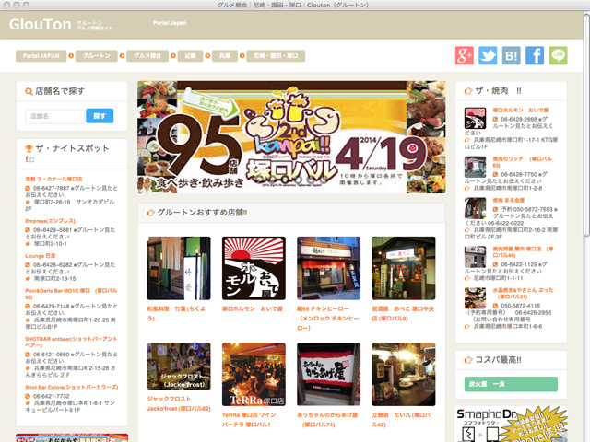Open 水晶焼き ぶった sidebar thumbnail
The width and height of the screenshot is (590, 442).
point(476,298)
